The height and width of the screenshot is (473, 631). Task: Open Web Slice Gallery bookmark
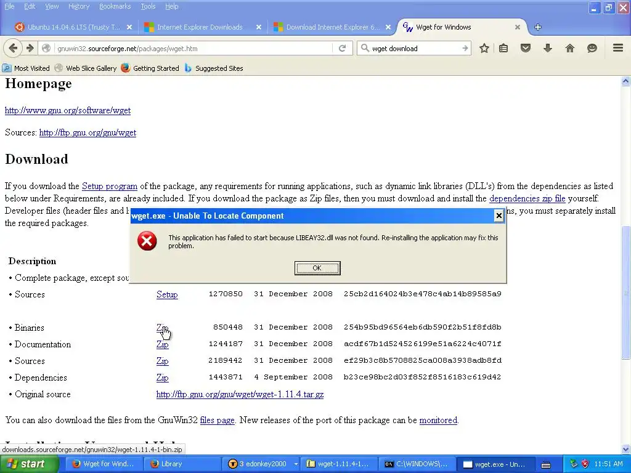(x=86, y=68)
